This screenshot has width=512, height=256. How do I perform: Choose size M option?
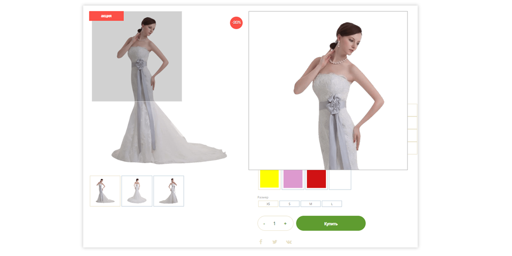point(310,204)
